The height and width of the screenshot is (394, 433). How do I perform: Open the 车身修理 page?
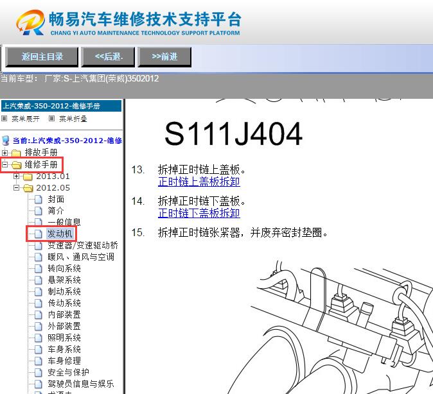64,361
